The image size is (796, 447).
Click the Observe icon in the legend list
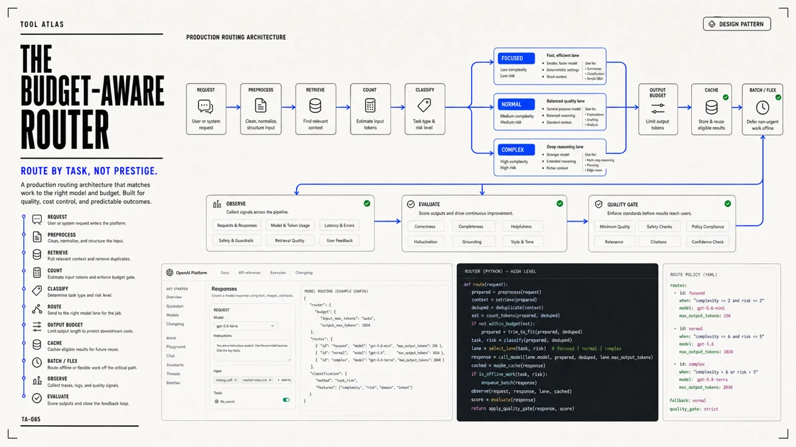(x=37, y=381)
